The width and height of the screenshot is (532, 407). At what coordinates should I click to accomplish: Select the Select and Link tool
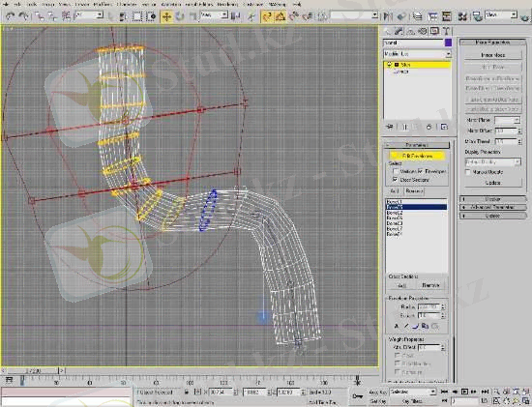click(x=40, y=15)
